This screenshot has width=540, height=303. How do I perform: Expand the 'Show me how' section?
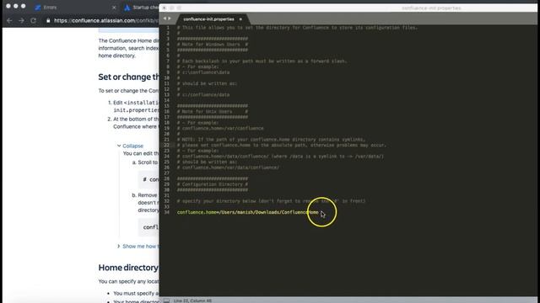coord(138,247)
